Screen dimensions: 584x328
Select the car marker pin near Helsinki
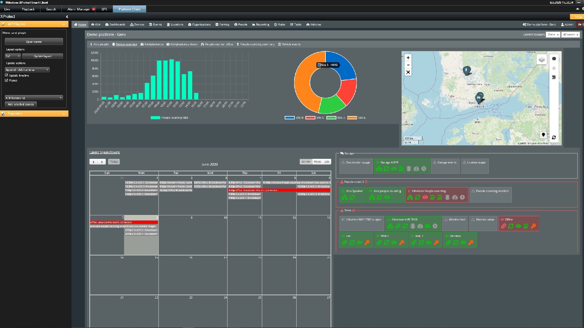point(479,98)
